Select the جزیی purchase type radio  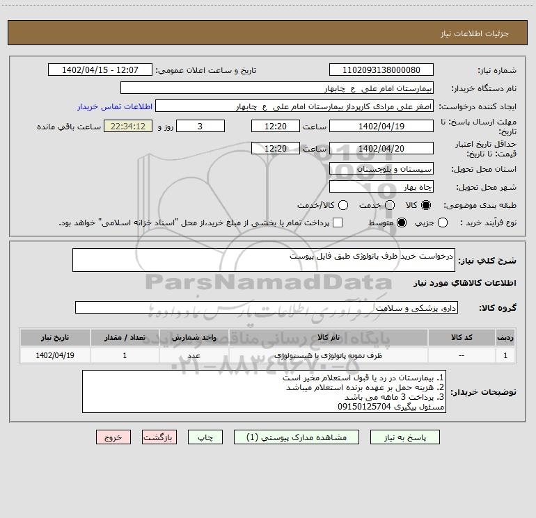pos(443,222)
